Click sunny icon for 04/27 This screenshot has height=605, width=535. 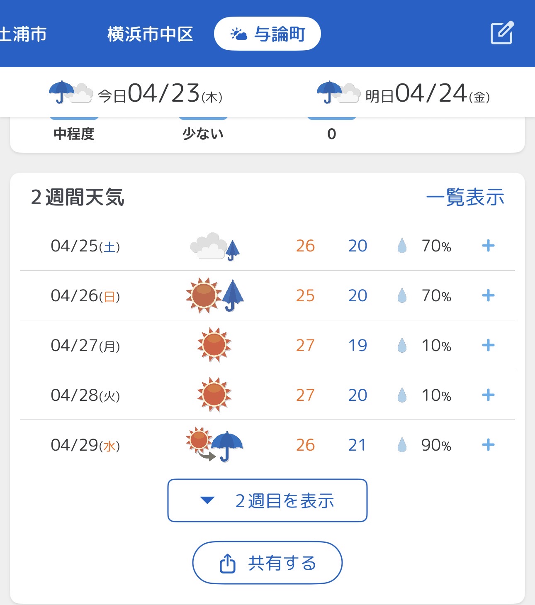pyautogui.click(x=214, y=345)
